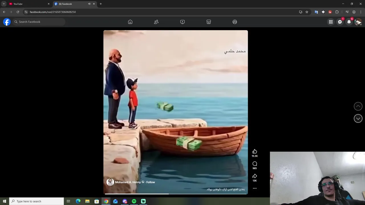Image resolution: width=365 pixels, height=205 pixels.
Task: Open the notifications bell icon
Action: (349, 22)
